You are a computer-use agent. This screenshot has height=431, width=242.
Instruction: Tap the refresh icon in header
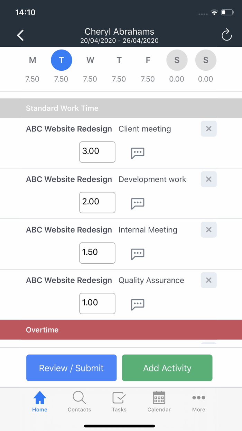tap(226, 35)
